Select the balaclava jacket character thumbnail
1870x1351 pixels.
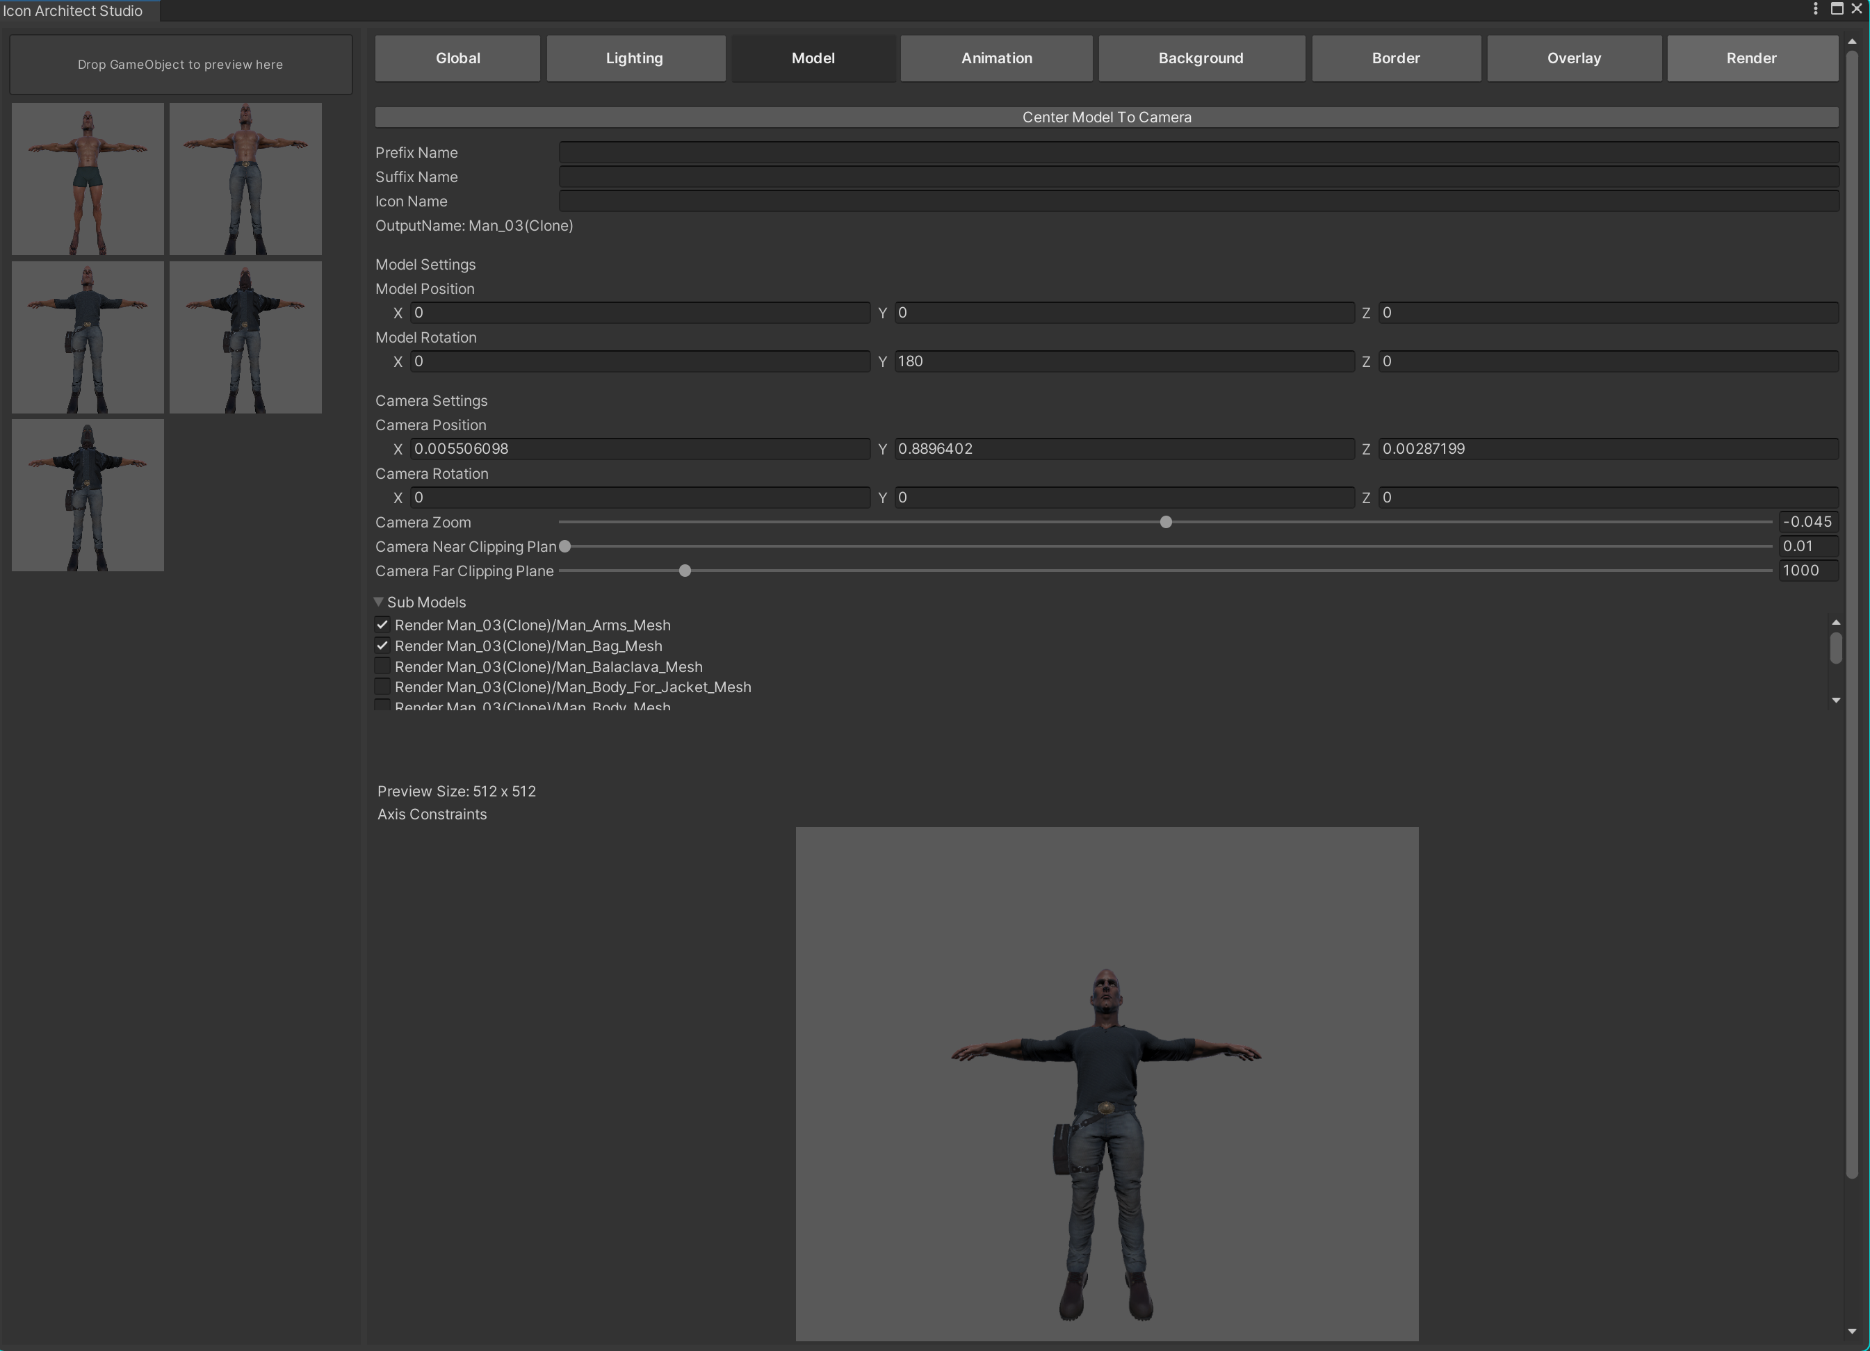(88, 495)
